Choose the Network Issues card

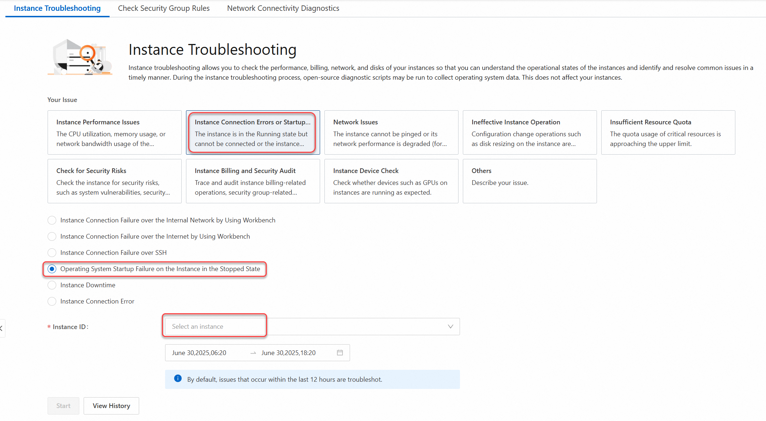[x=391, y=133]
